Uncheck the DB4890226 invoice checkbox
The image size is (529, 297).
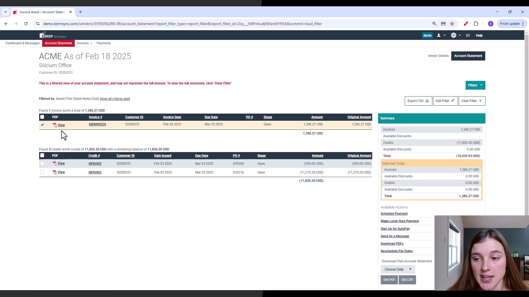(42, 125)
